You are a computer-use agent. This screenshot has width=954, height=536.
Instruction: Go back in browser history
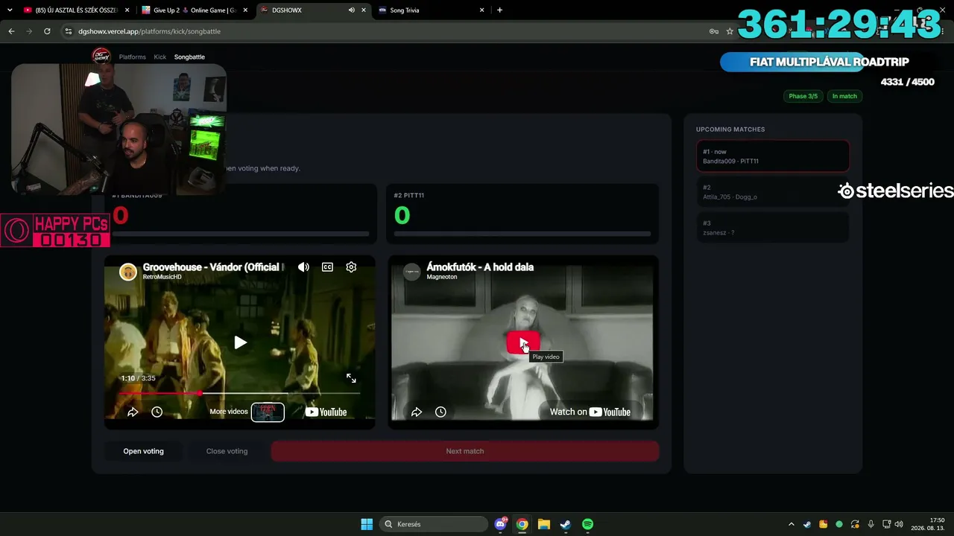(11, 31)
